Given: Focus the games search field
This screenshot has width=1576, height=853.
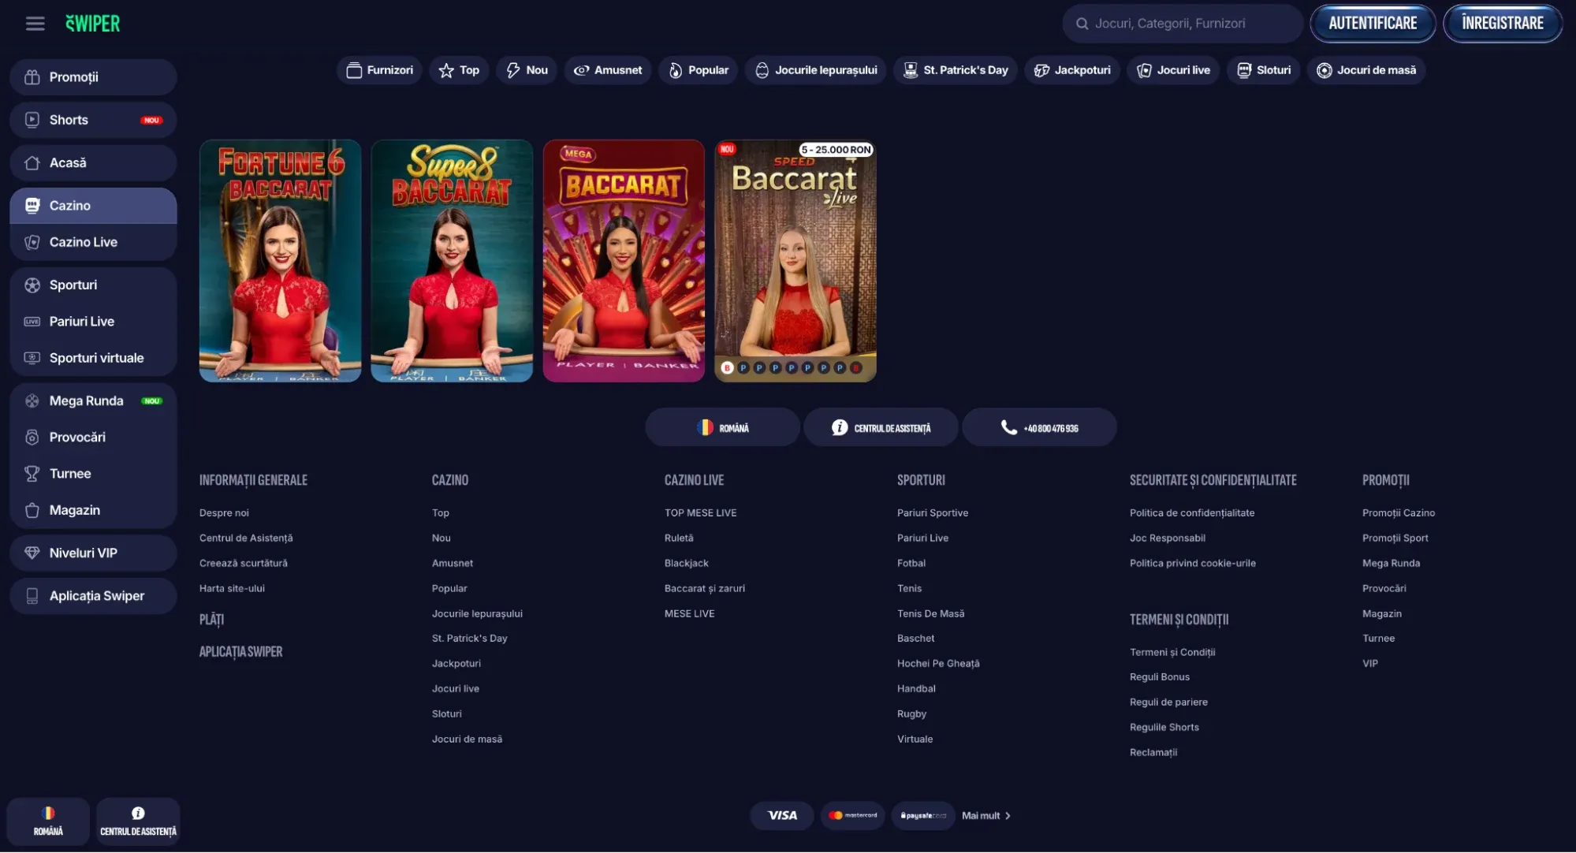Looking at the screenshot, I should coord(1183,24).
